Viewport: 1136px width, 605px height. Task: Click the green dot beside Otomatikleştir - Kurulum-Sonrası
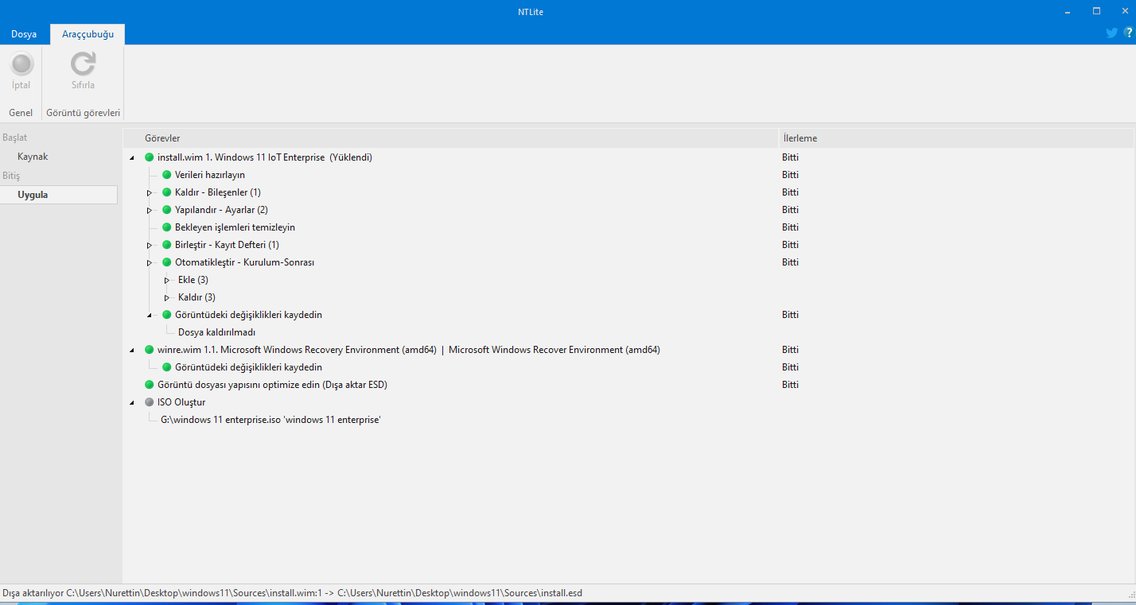point(167,262)
